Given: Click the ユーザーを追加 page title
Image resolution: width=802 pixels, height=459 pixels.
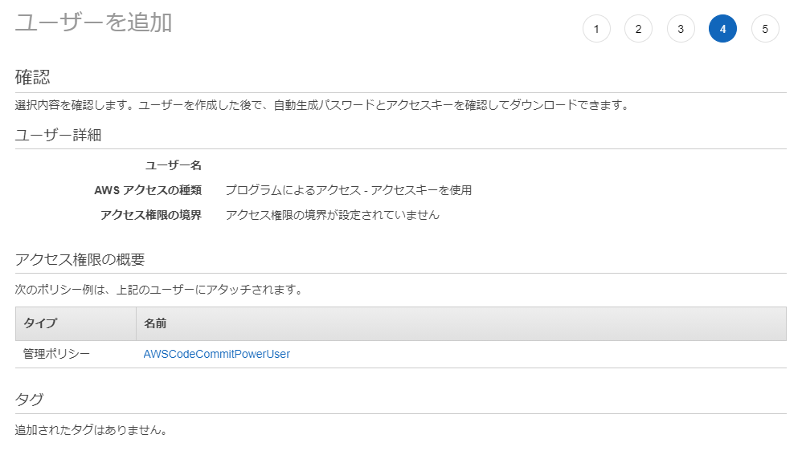Looking at the screenshot, I should [93, 23].
